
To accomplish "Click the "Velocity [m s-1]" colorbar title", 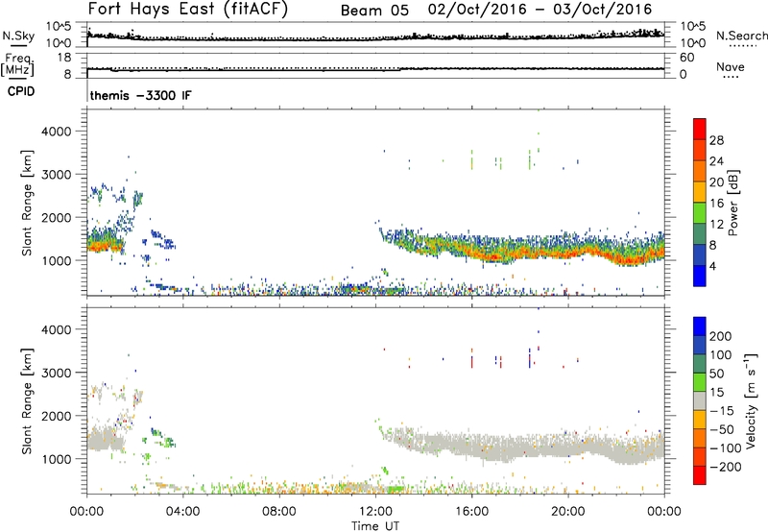I will [751, 400].
